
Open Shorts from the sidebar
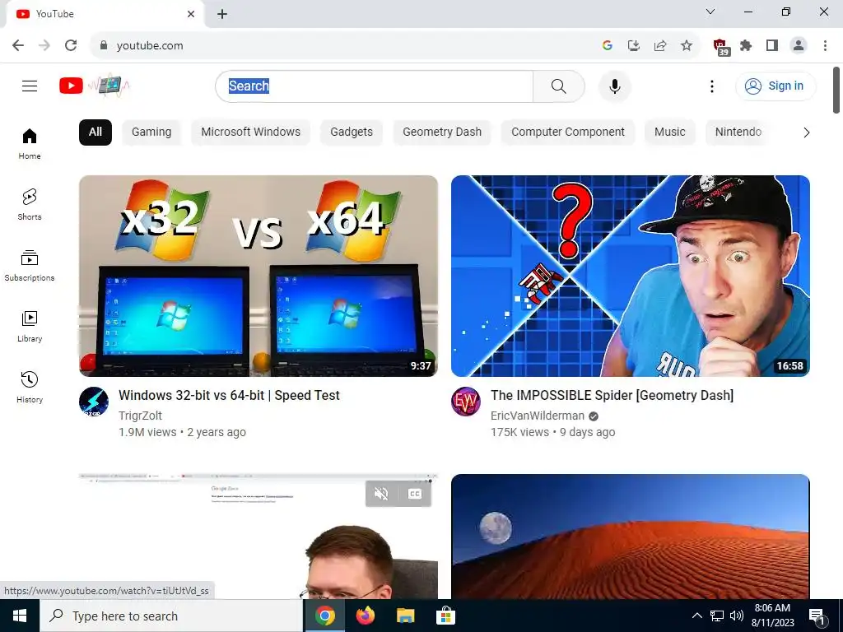pos(30,205)
